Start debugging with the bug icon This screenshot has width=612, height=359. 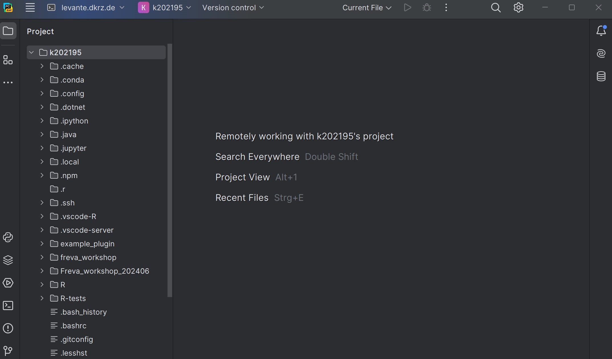click(x=427, y=8)
